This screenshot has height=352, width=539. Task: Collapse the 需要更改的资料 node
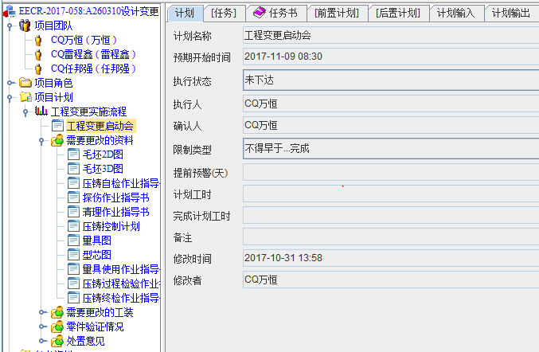41,140
